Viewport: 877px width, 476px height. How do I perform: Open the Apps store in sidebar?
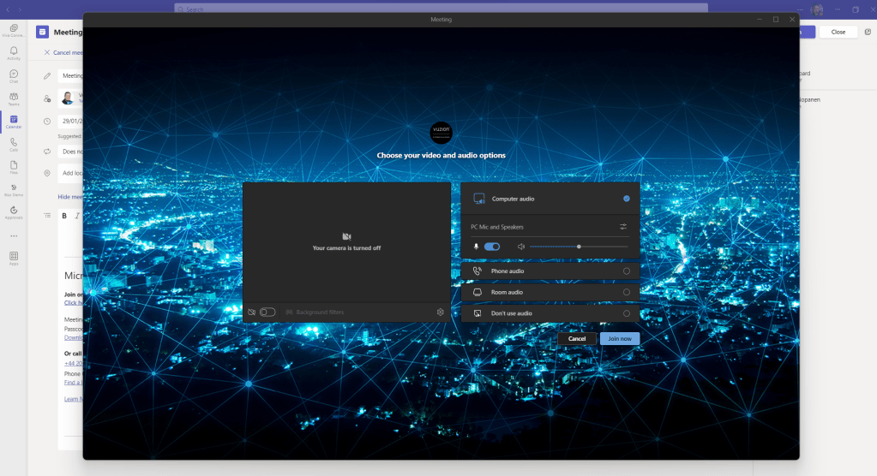[x=14, y=257]
